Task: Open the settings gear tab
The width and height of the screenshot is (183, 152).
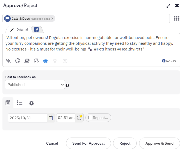Action: point(32,103)
